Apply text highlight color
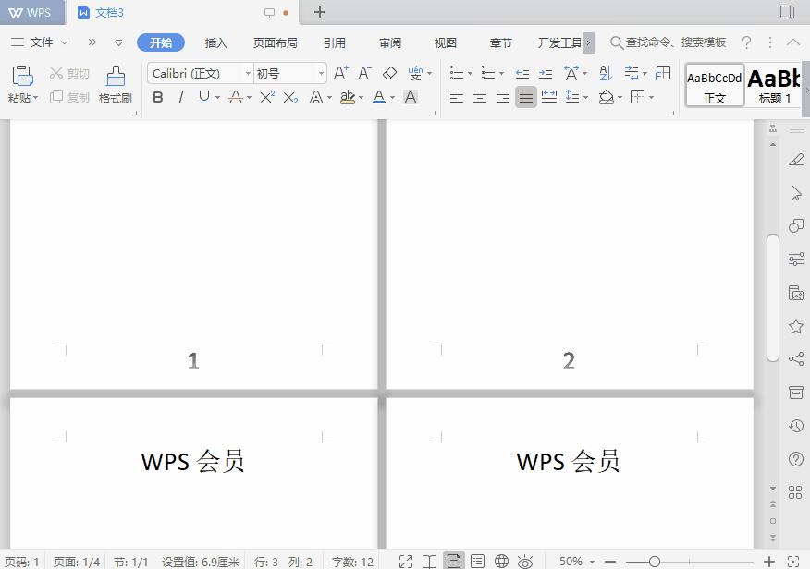The image size is (810, 569). click(x=348, y=97)
